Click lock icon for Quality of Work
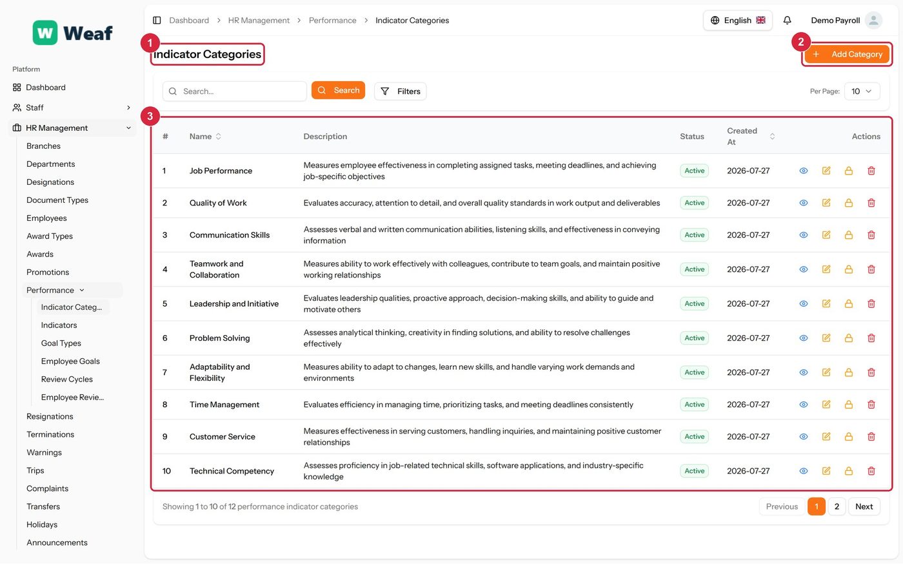903x565 pixels. point(849,203)
